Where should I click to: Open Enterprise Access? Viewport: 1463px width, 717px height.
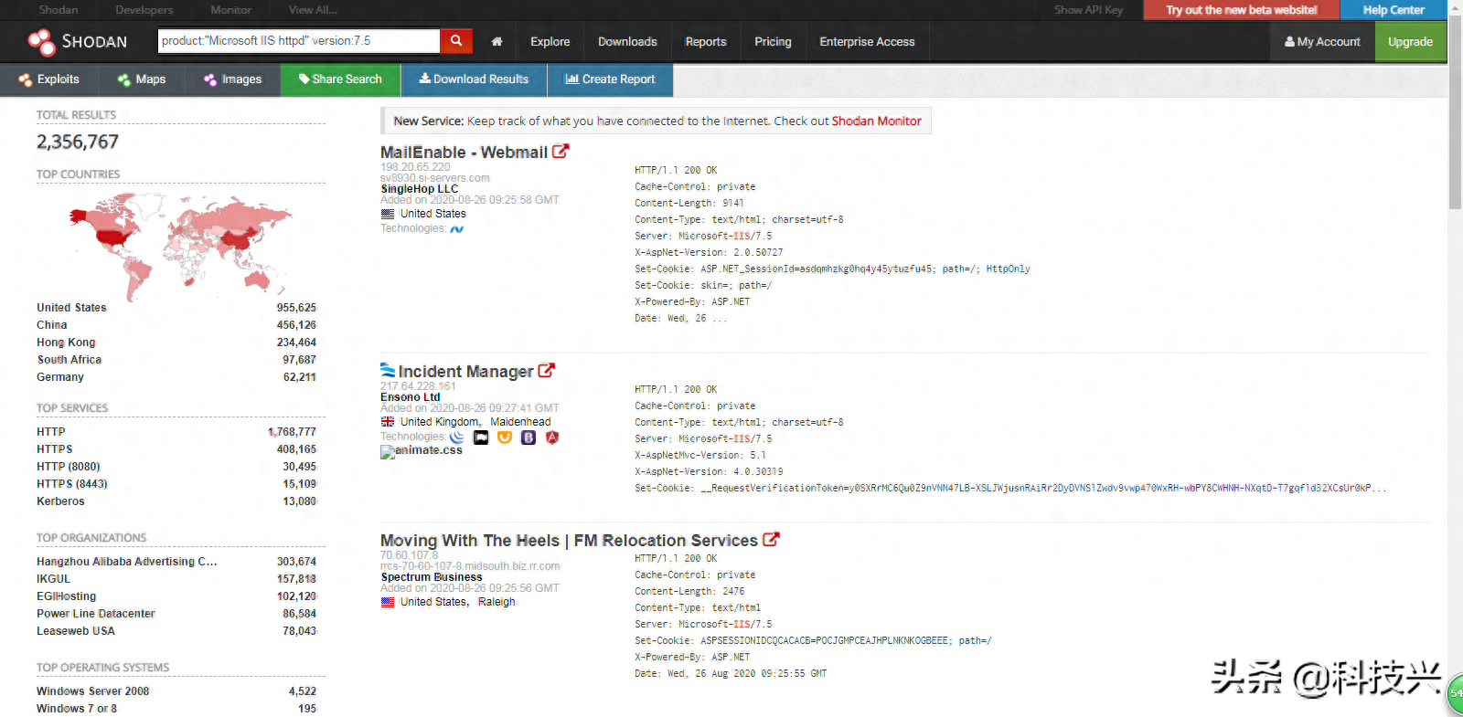[x=867, y=42]
